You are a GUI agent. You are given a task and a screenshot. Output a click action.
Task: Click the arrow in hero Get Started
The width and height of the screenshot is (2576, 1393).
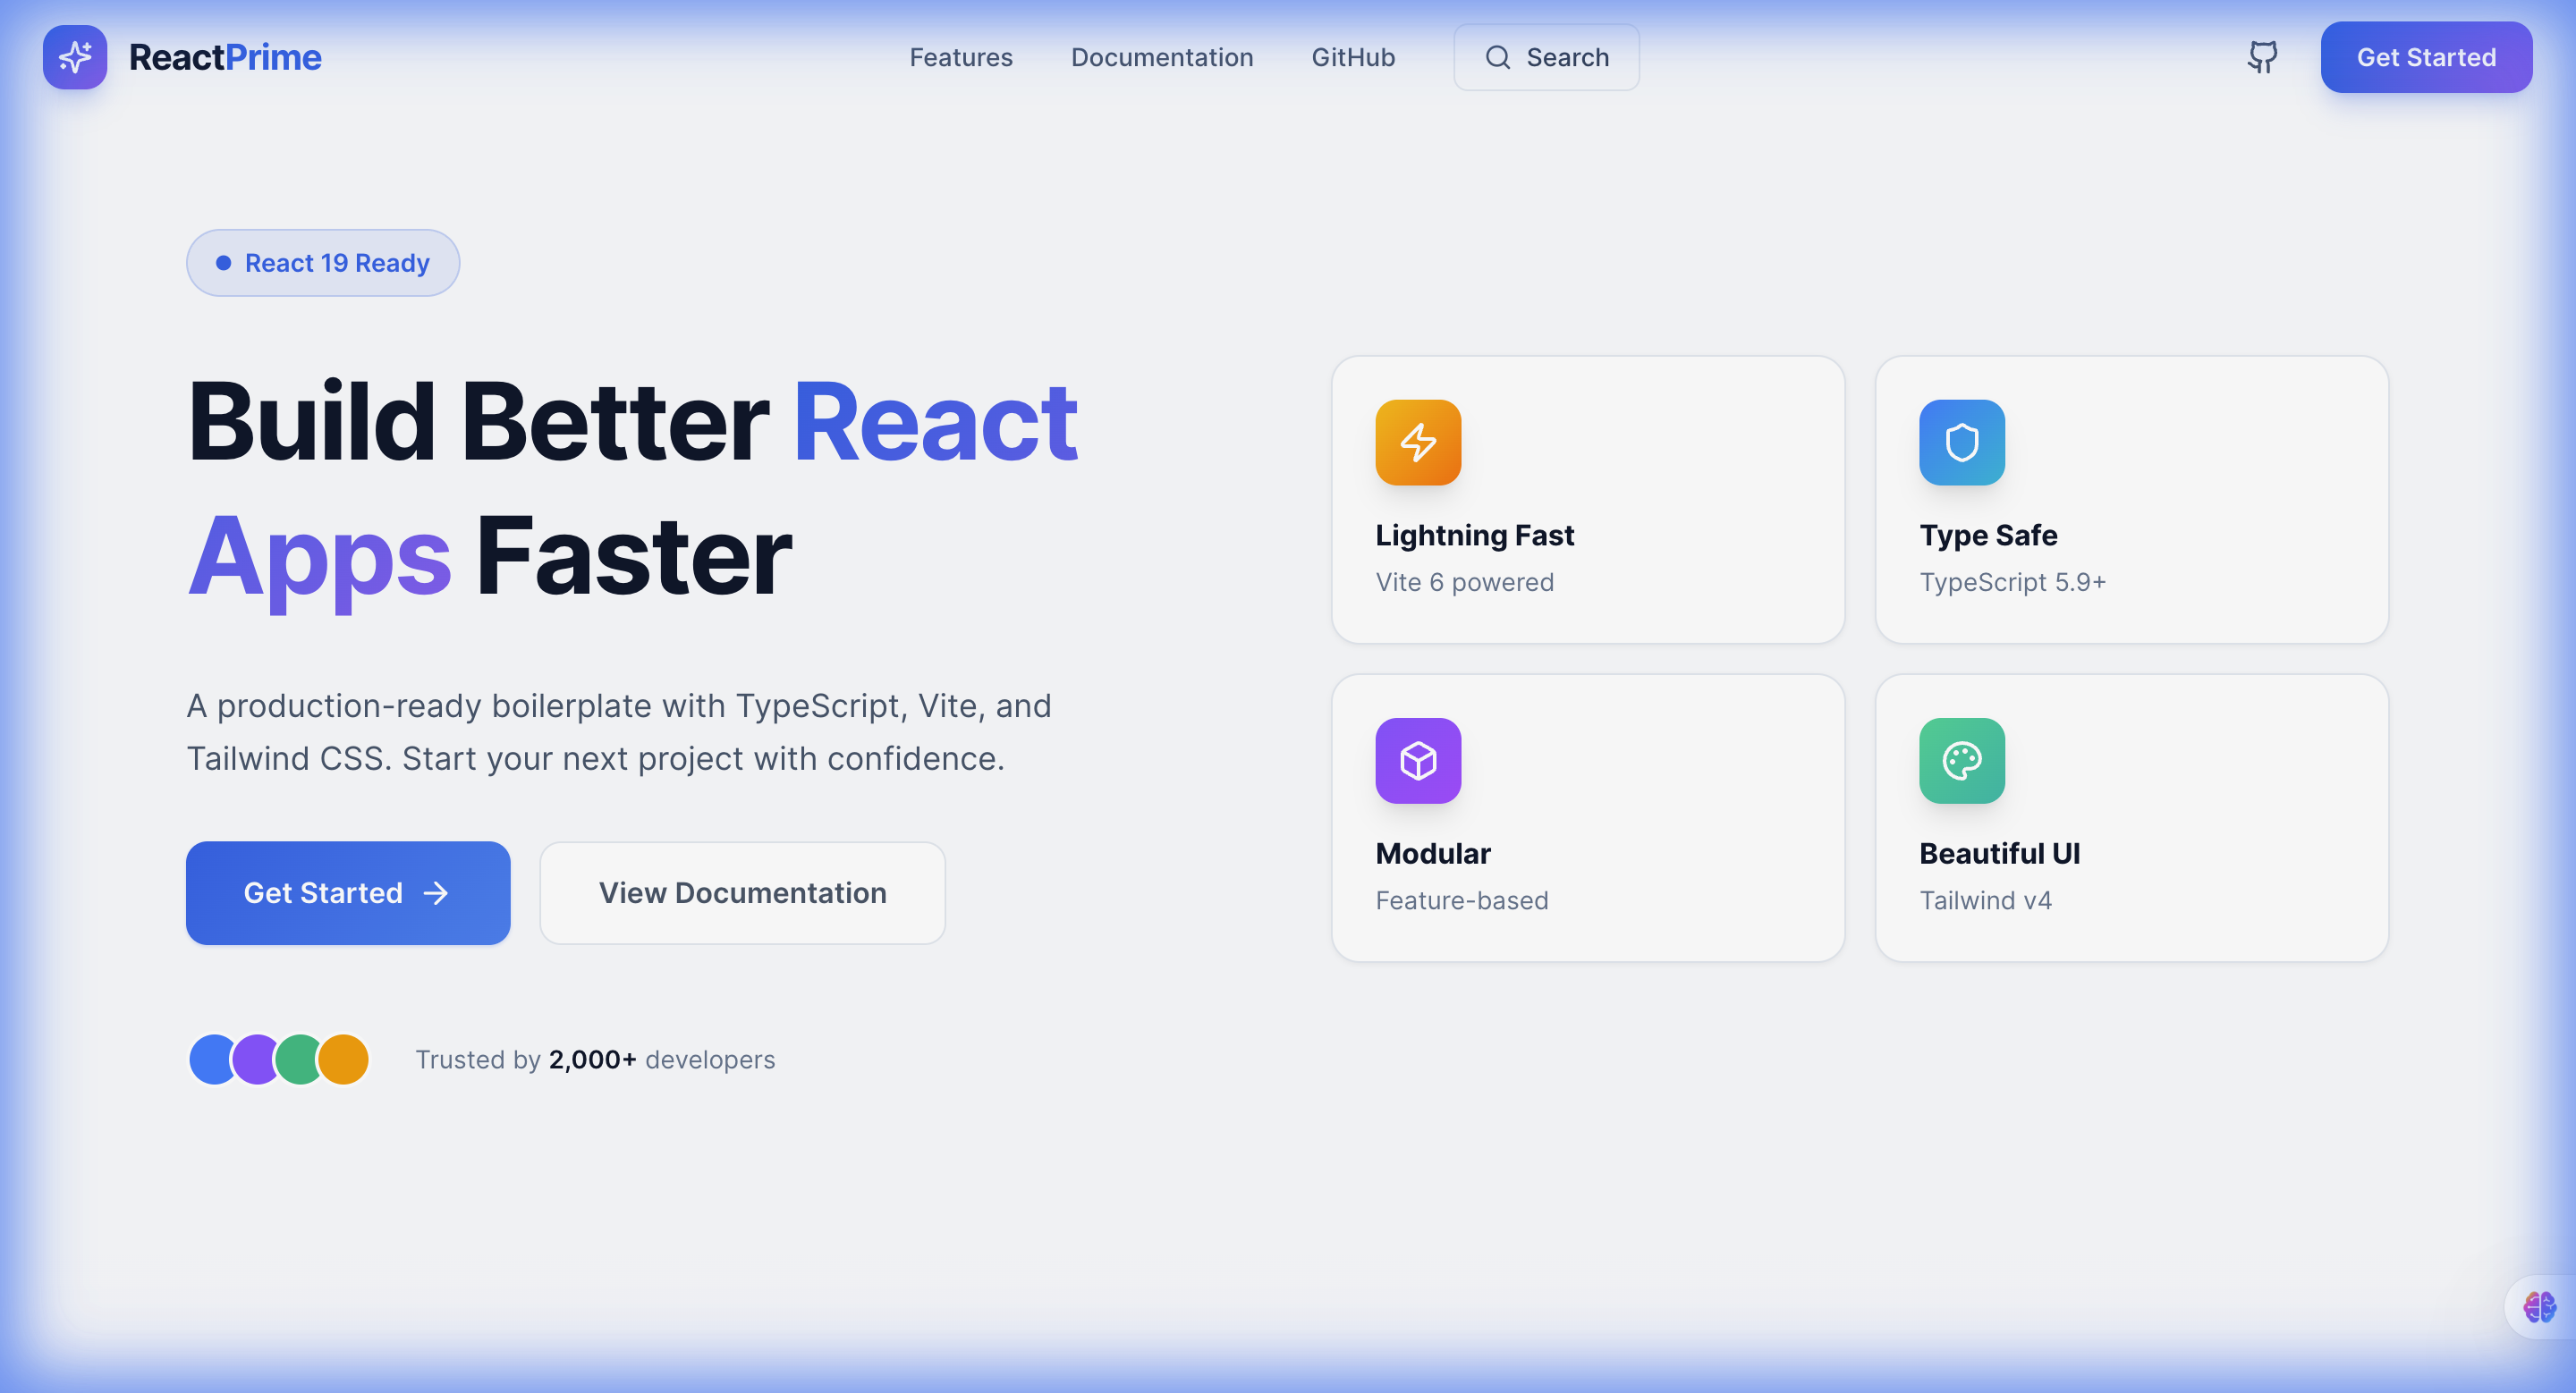tap(436, 892)
